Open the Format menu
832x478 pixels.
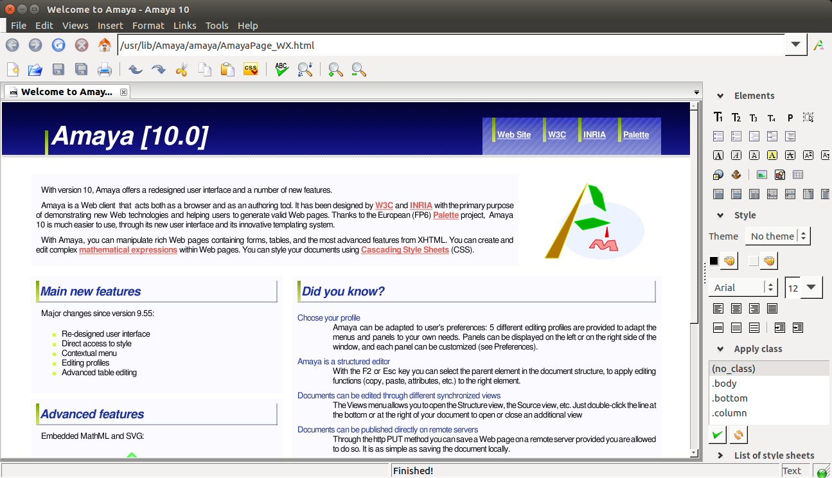[148, 26]
